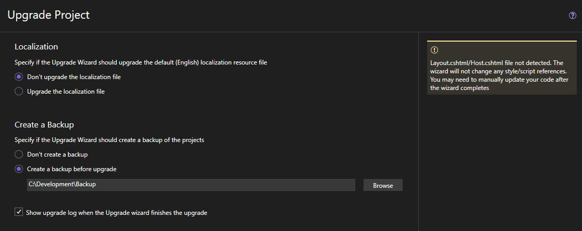Pick the Create a backup before upgrade radio button
Screen dimensions: 582x231
(19, 169)
